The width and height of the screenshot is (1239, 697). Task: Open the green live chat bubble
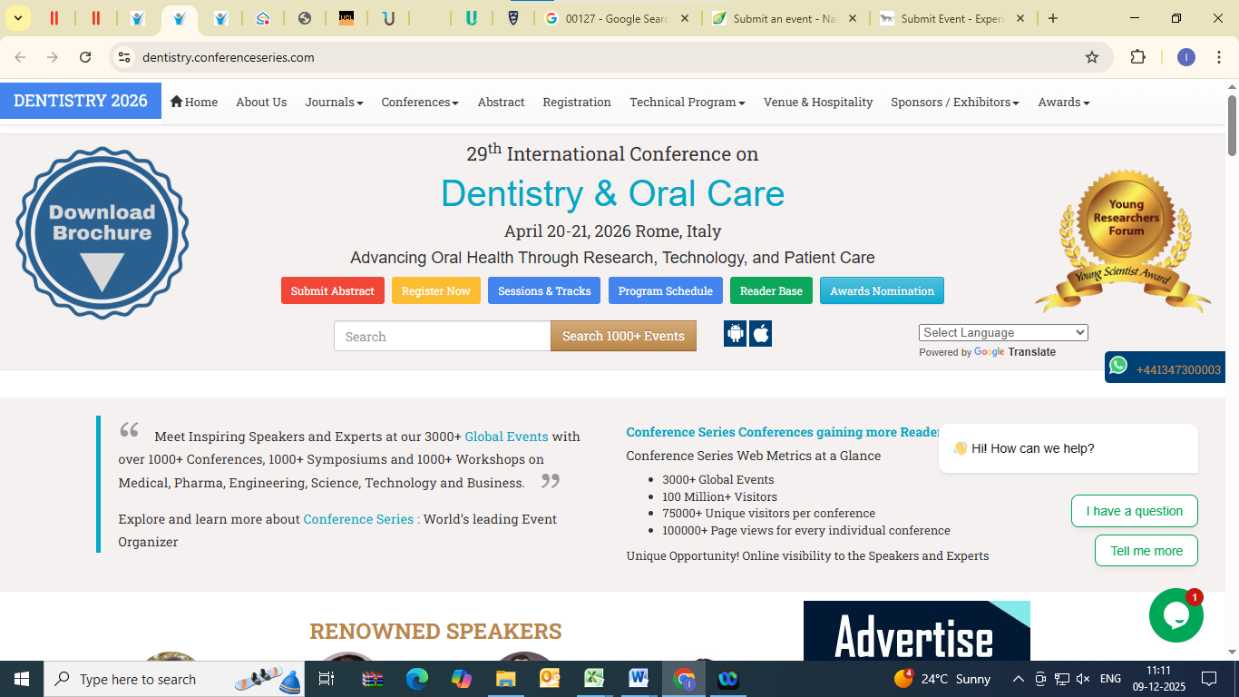(1176, 615)
